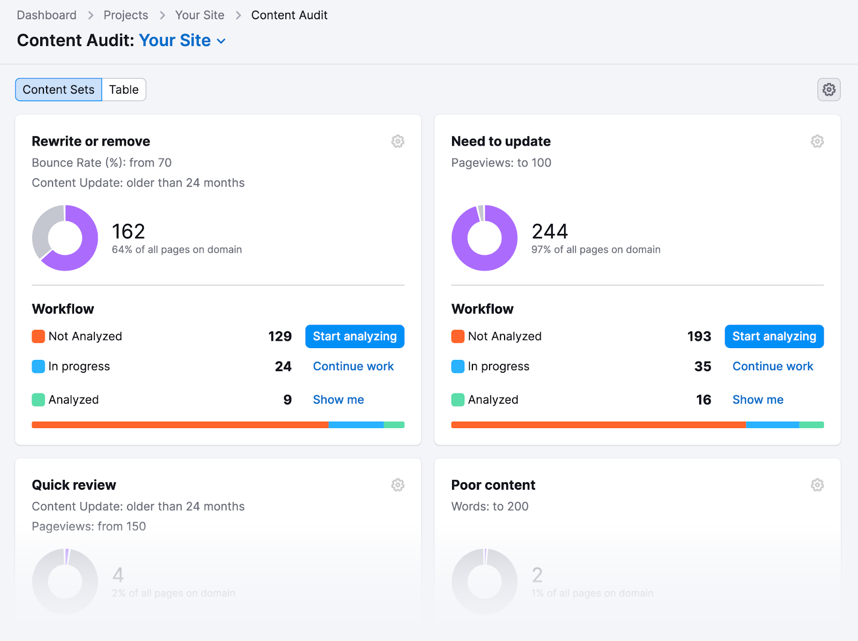Click the workflow progress bar under Rewrite or remove
This screenshot has height=641, width=858.
pyautogui.click(x=218, y=424)
